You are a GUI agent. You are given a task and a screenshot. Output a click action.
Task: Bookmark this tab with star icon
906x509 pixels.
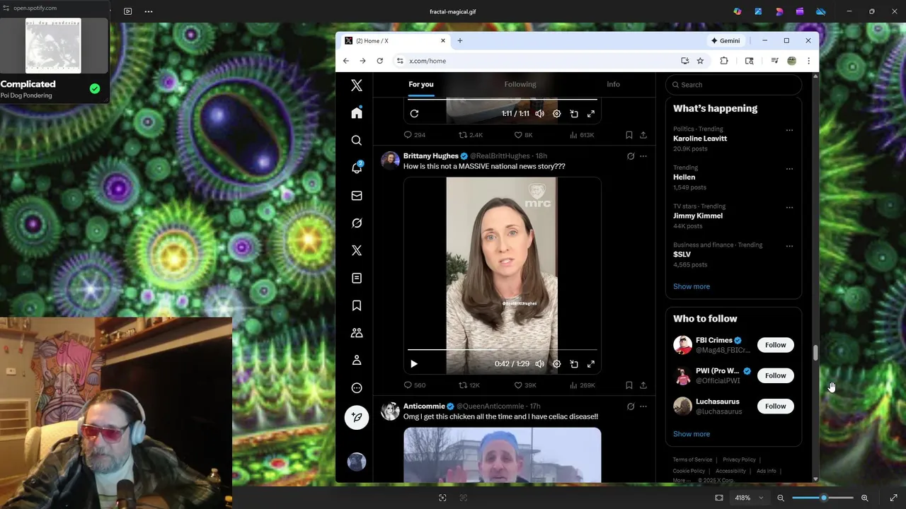pyautogui.click(x=700, y=61)
